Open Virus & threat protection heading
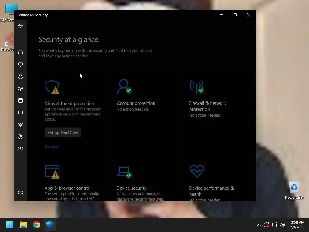Image resolution: width=309 pixels, height=232 pixels. pyautogui.click(x=69, y=104)
